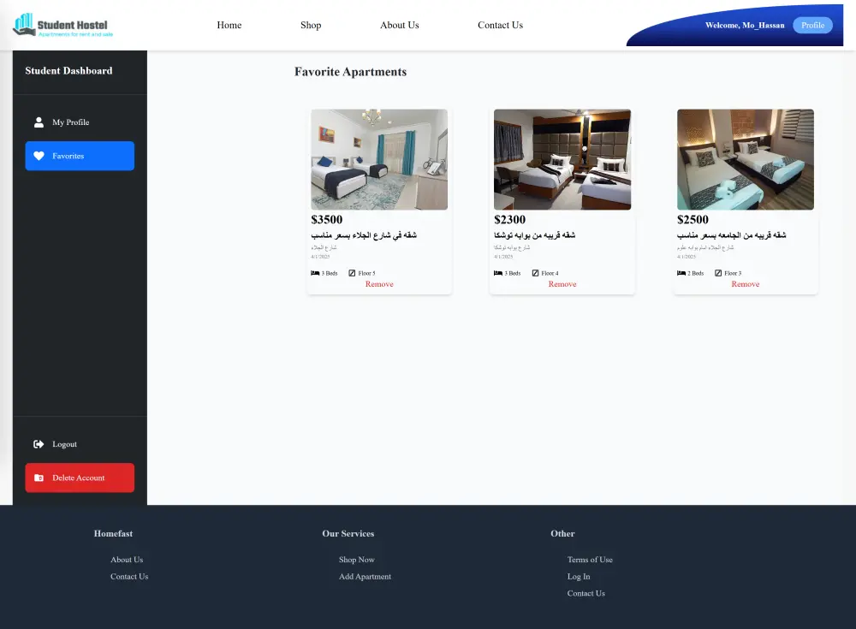Click the bed icon on $3500 apartment card

pos(315,273)
